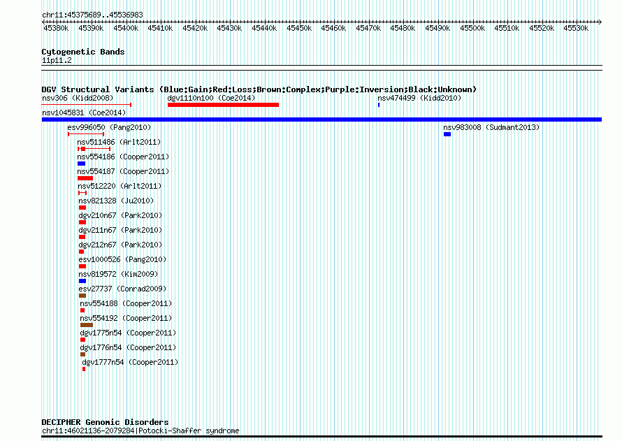This screenshot has height=441, width=622.
Task: Click the brown bar under nsv554192
Action: (87, 325)
